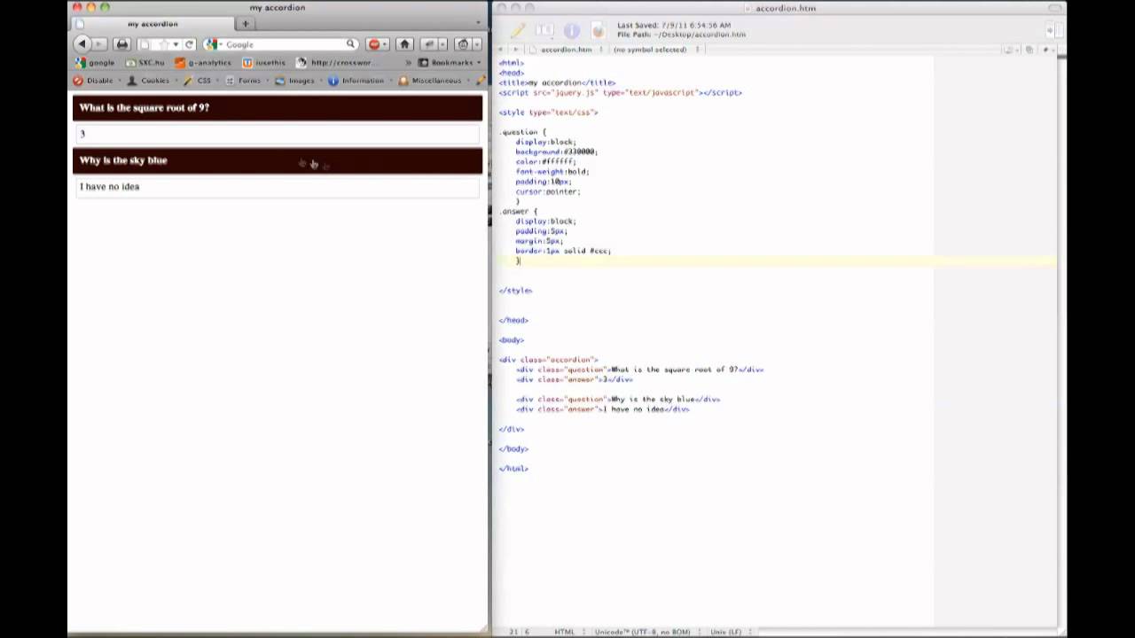Viewport: 1135px width, 638px height.
Task: Go to next document in editor
Action: [x=515, y=50]
